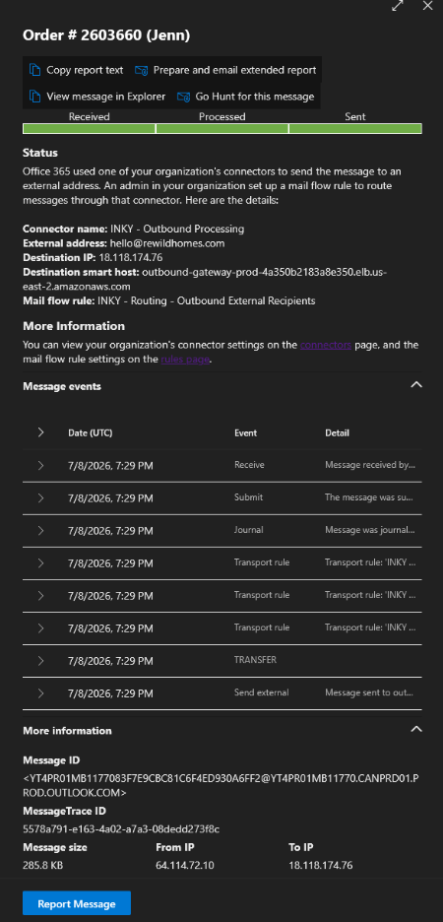Expand the Send external event row
This screenshot has height=922, width=443.
point(40,692)
